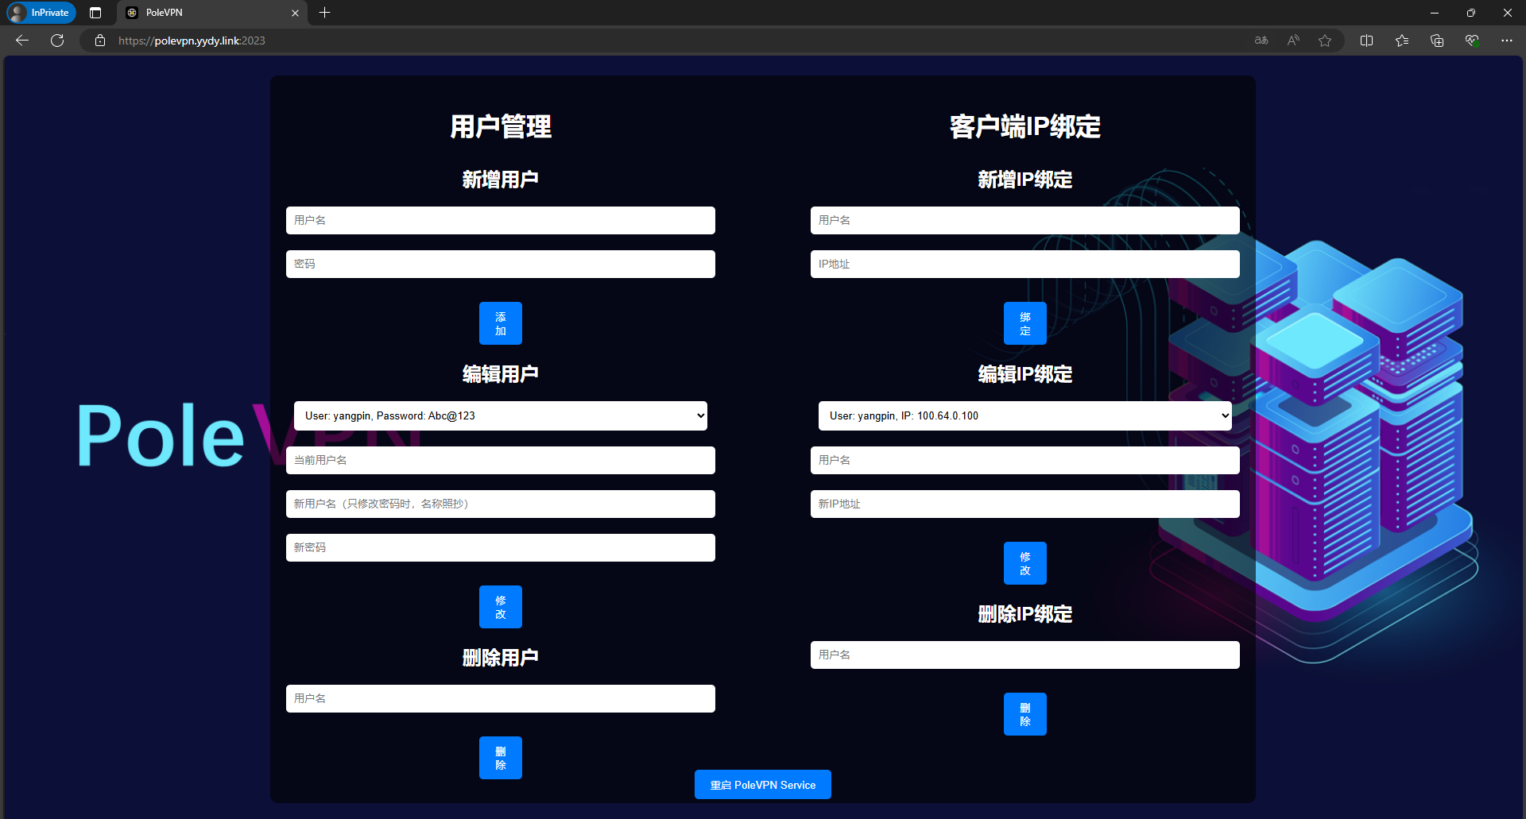Image resolution: width=1526 pixels, height=819 pixels.
Task: Focus the 新用户名 input field
Action: (501, 504)
